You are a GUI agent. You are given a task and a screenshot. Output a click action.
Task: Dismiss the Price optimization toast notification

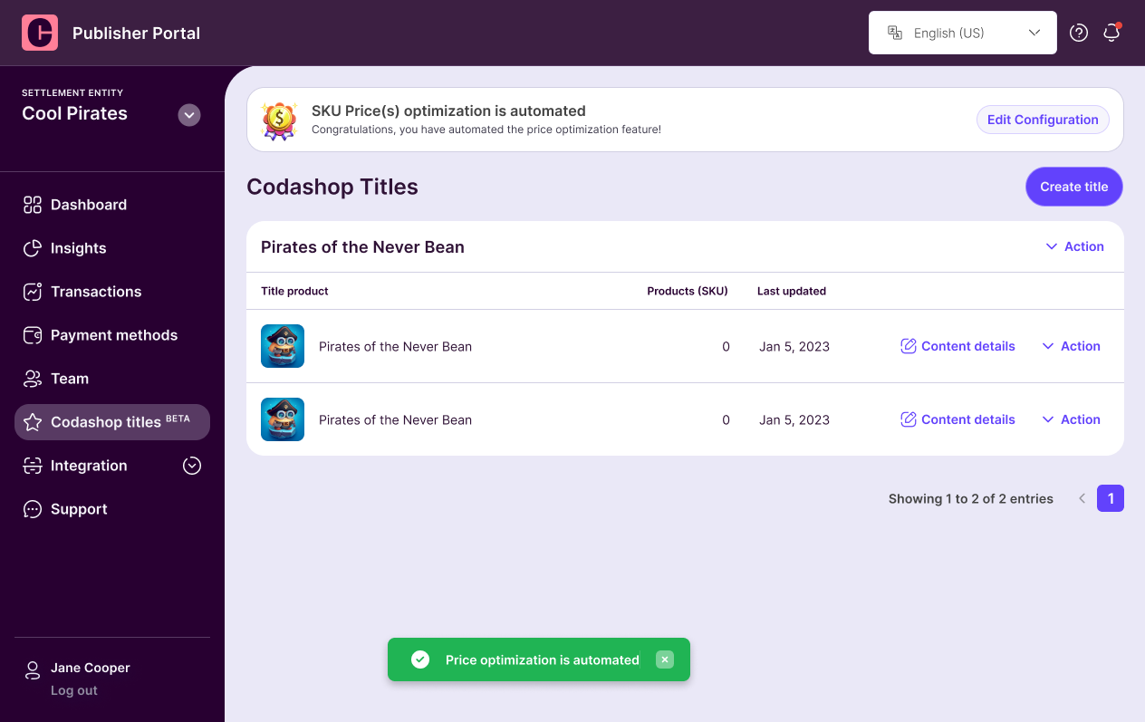click(x=665, y=659)
